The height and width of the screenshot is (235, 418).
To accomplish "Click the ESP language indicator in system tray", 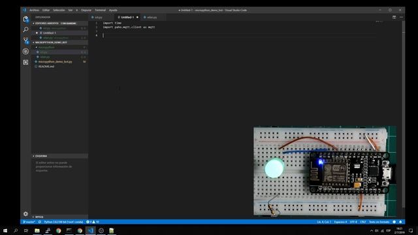I will click(x=389, y=230).
